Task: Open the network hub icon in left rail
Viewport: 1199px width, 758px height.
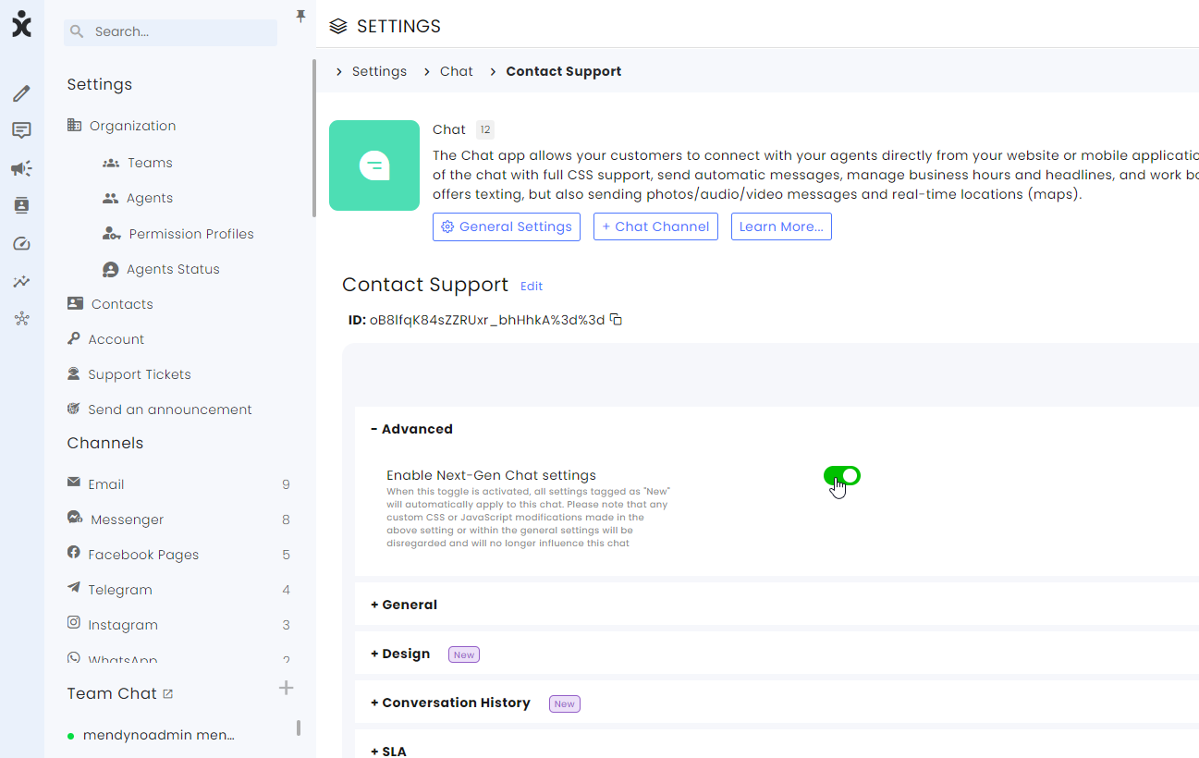Action: 21,319
